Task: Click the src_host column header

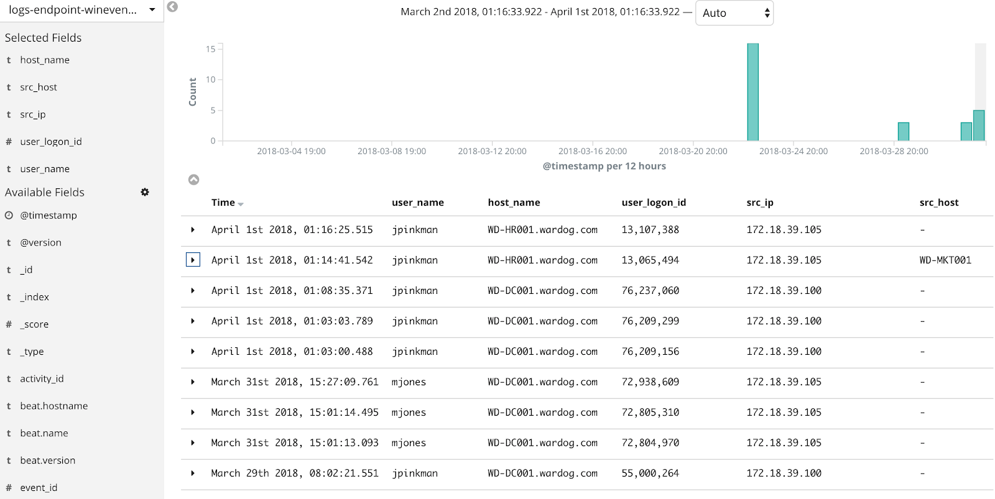Action: coord(938,203)
